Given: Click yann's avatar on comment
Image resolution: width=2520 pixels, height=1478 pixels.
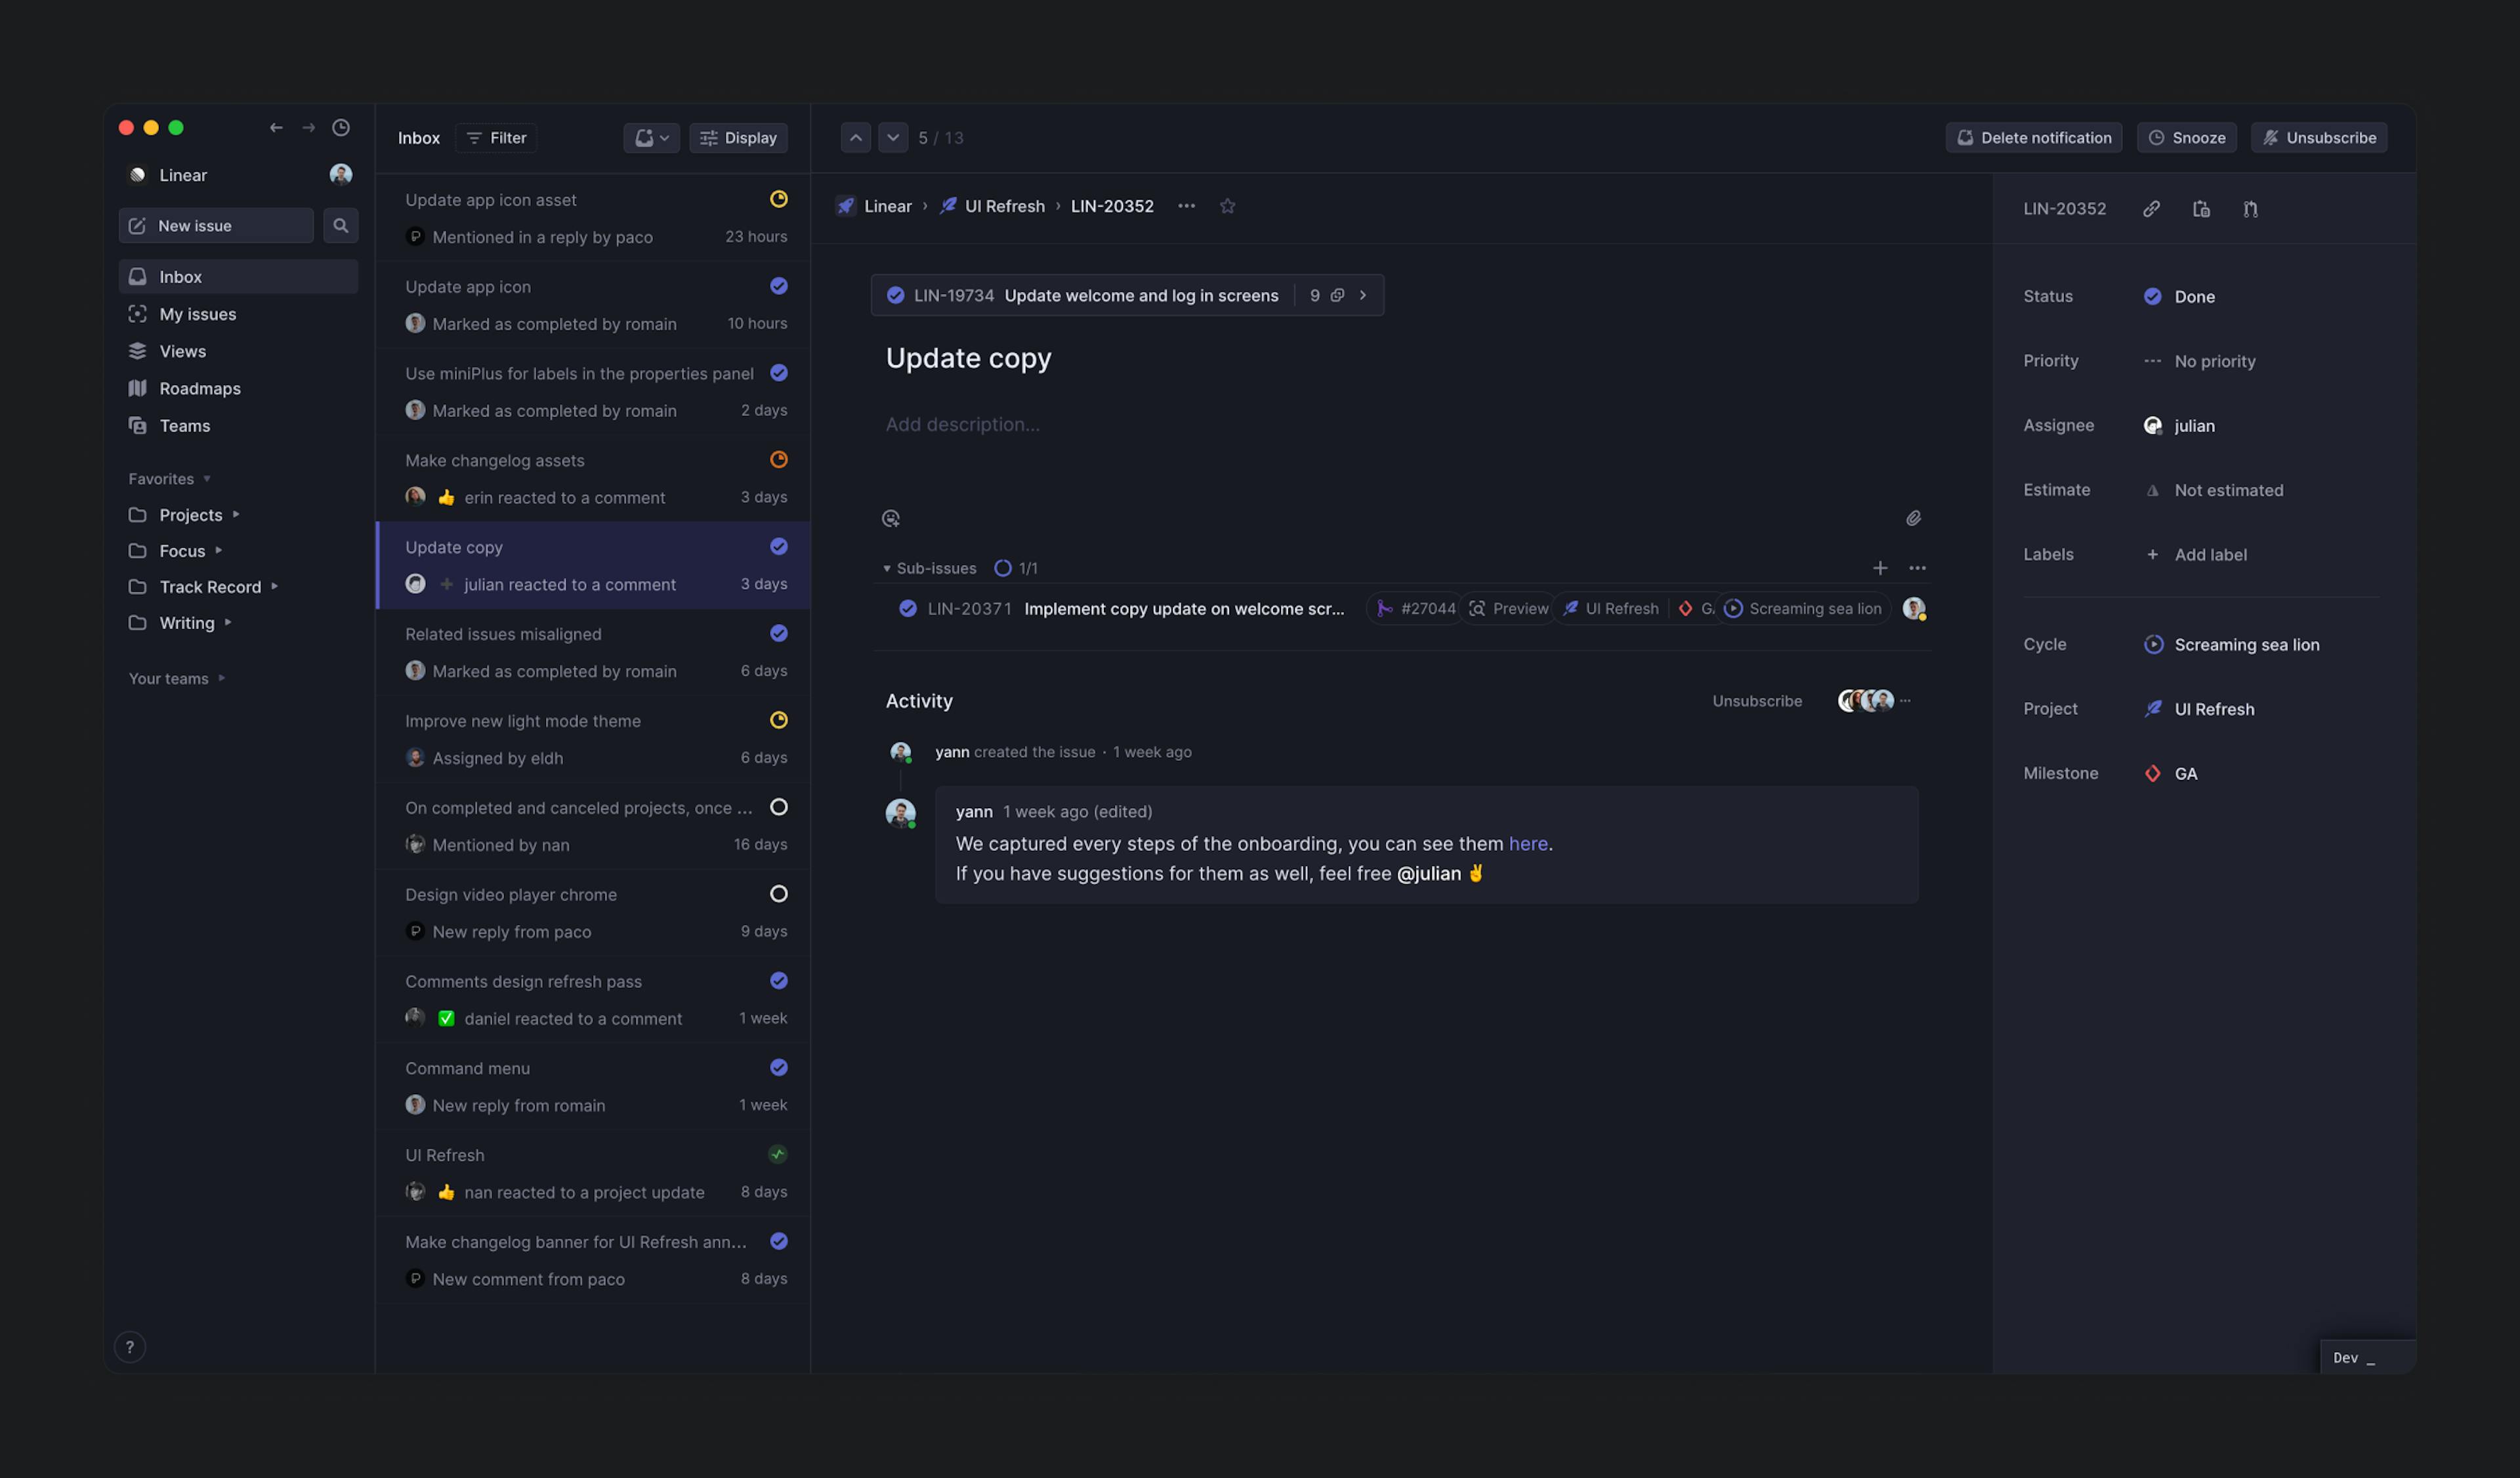Looking at the screenshot, I should [x=900, y=813].
